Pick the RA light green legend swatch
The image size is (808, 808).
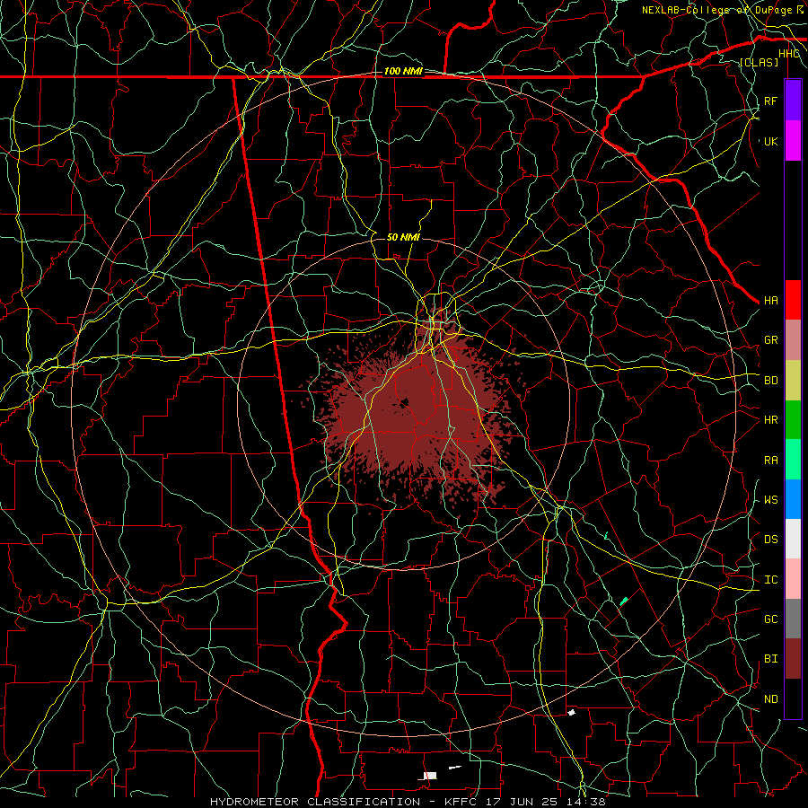pos(793,460)
